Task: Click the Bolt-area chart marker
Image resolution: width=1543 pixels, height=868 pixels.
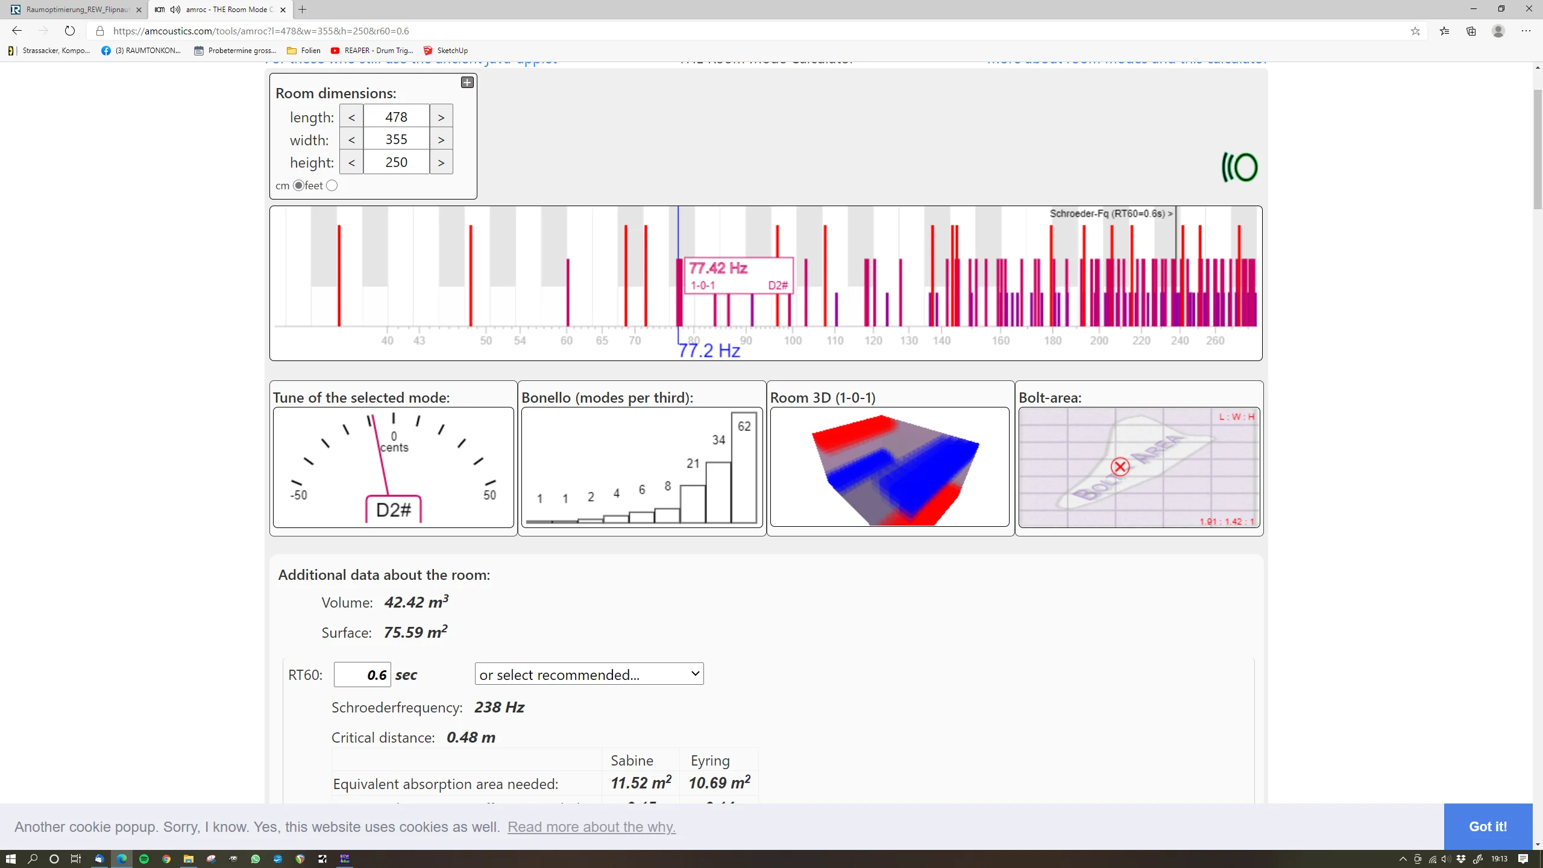Action: (x=1120, y=467)
